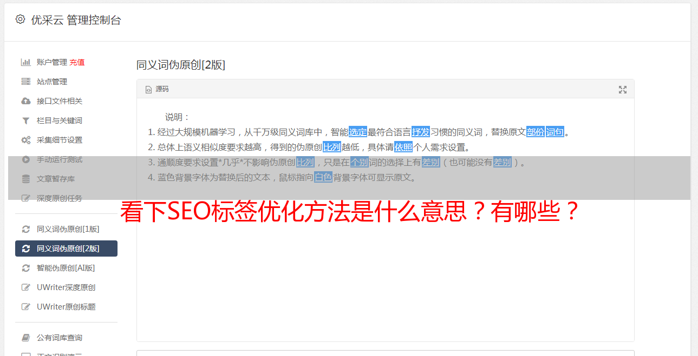The width and height of the screenshot is (698, 356).
Task: Click the red 充值 recharge link
Action: point(77,62)
